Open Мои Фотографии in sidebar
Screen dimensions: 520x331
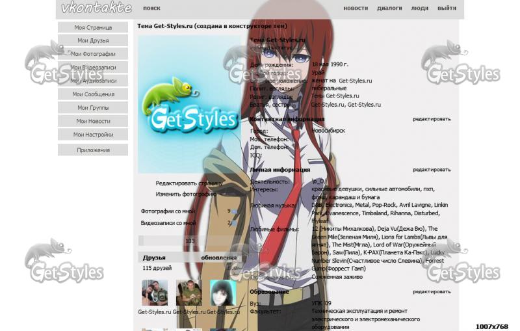pos(93,54)
